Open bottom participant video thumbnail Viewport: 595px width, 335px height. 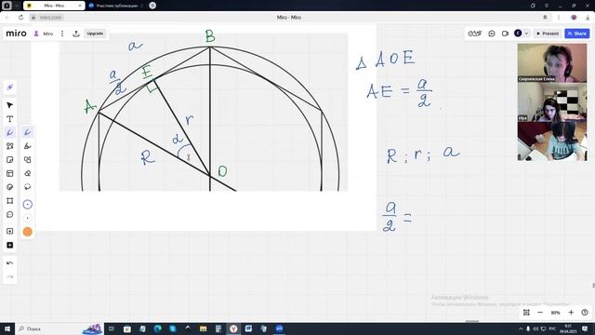(x=552, y=141)
